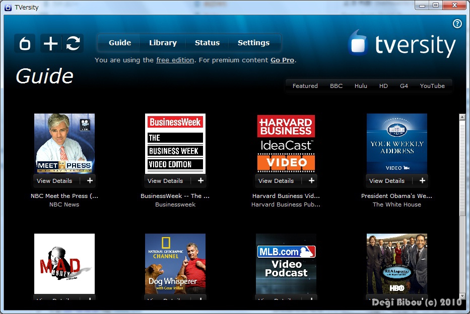The image size is (470, 314).
Task: Open Your Weekly Address thumbnail
Action: 397,144
